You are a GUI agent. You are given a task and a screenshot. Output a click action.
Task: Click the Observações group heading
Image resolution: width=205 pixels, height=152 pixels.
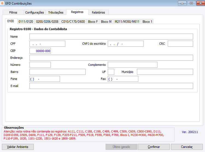click(x=14, y=128)
